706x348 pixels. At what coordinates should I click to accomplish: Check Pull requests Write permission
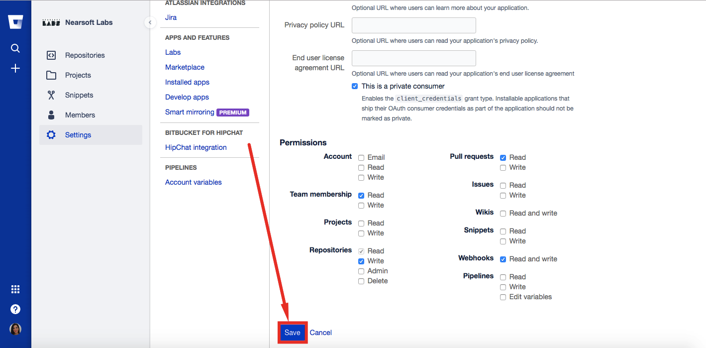tap(503, 168)
